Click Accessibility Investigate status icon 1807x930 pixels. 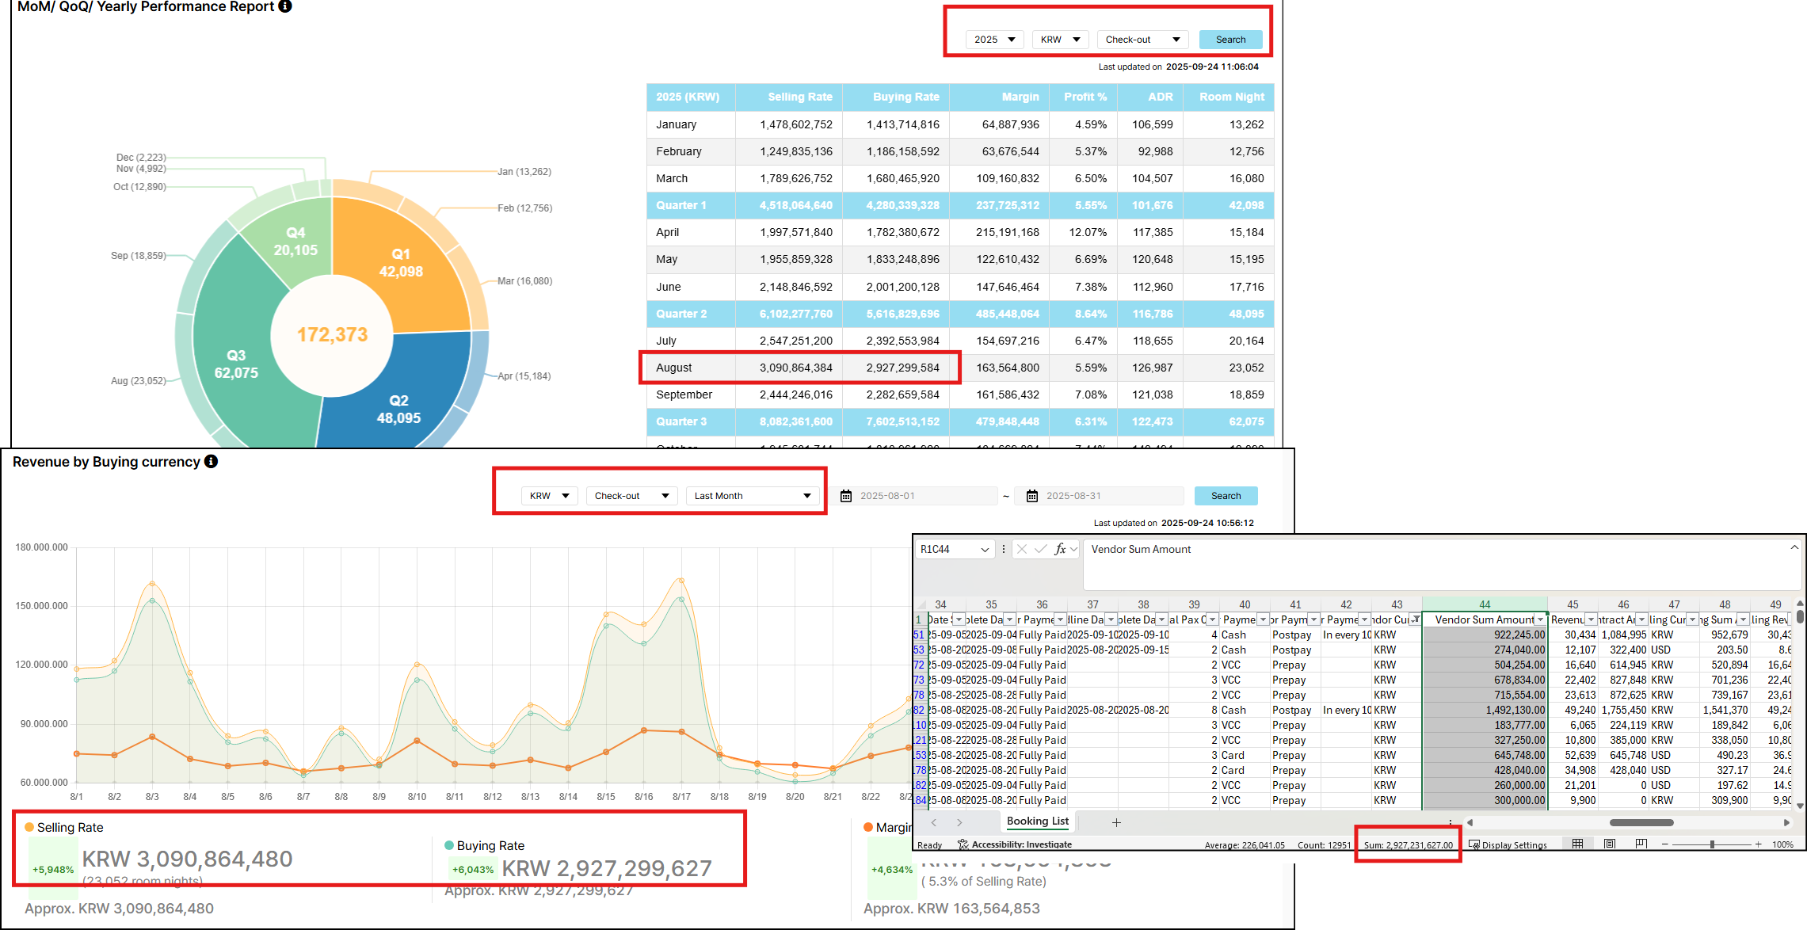point(963,844)
